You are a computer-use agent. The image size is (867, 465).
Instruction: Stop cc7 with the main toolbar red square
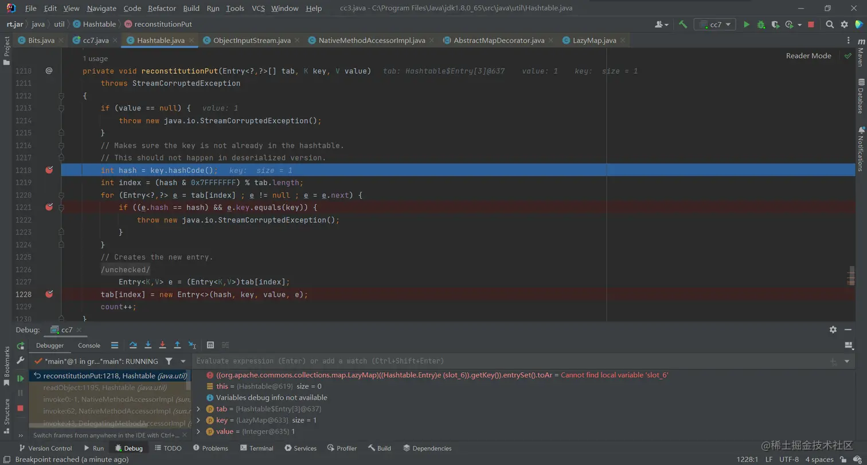(811, 25)
